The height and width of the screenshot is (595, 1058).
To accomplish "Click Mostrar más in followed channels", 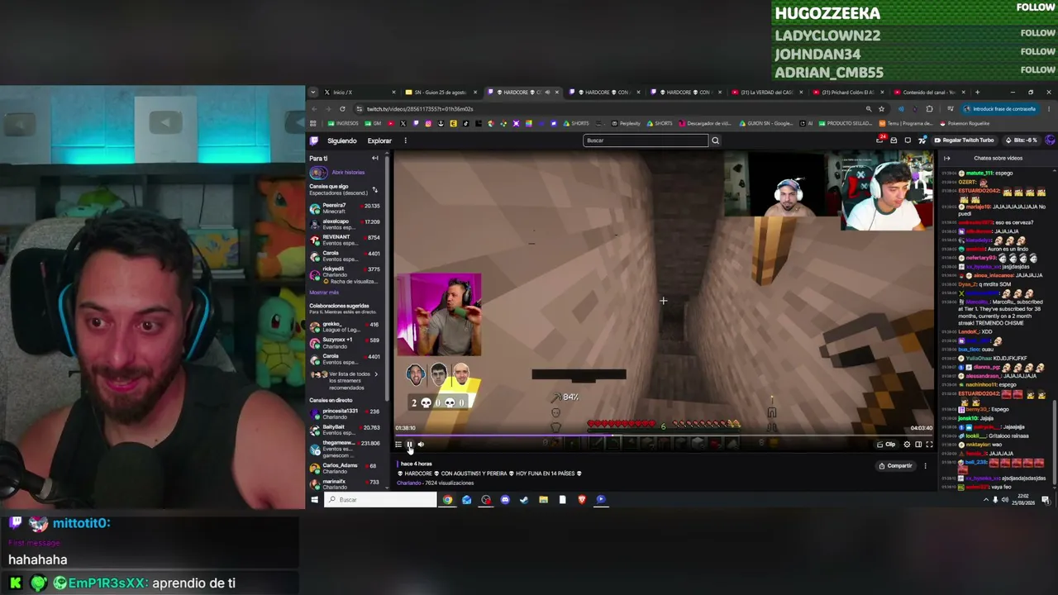I will pyautogui.click(x=324, y=293).
